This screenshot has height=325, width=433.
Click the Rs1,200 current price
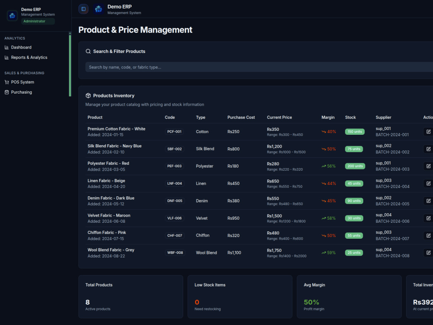click(x=274, y=146)
